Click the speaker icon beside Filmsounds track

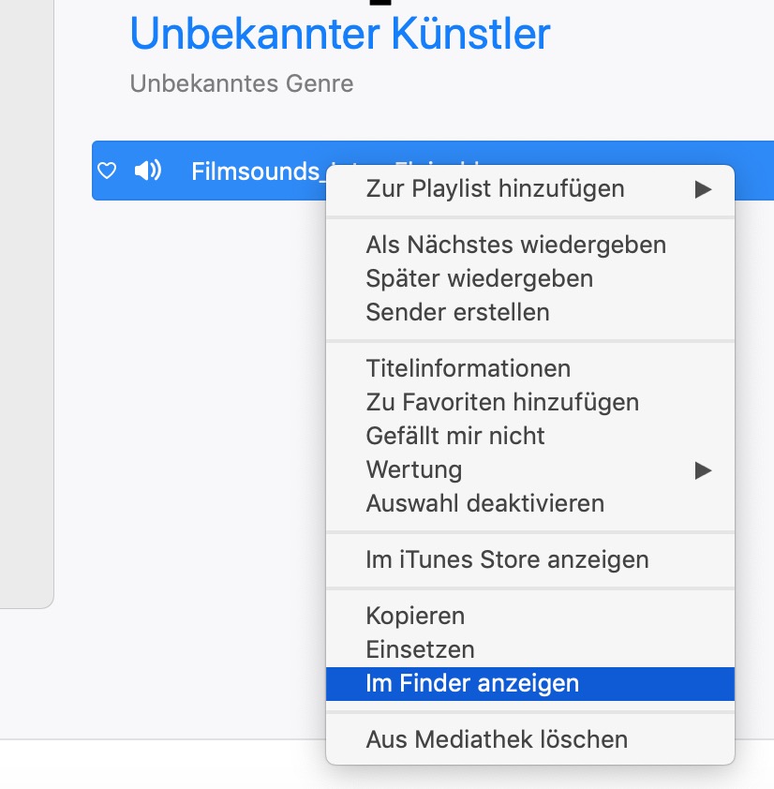tap(148, 171)
